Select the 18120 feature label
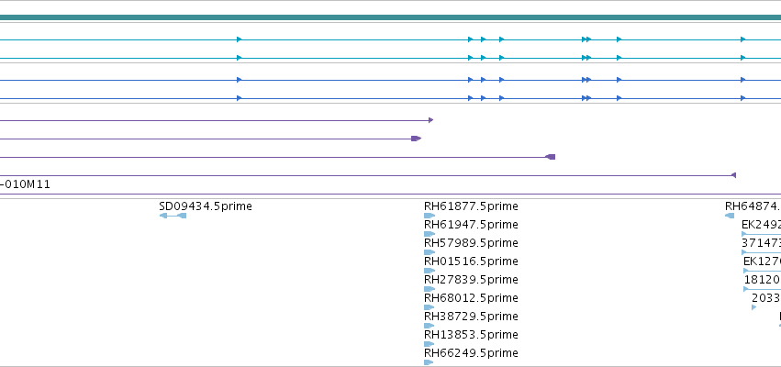The image size is (781, 367). (x=762, y=279)
